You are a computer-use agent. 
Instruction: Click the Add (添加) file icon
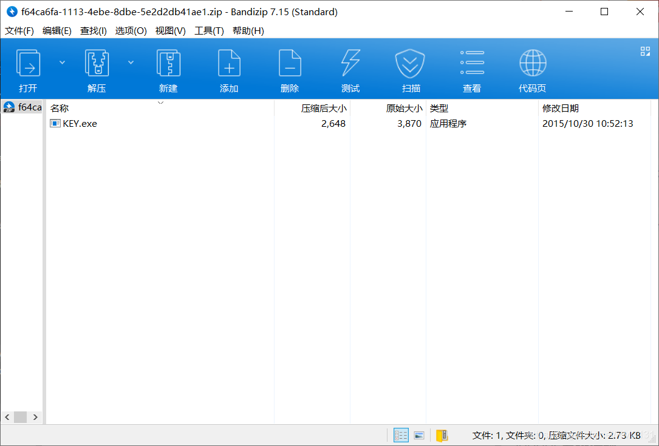tap(229, 63)
